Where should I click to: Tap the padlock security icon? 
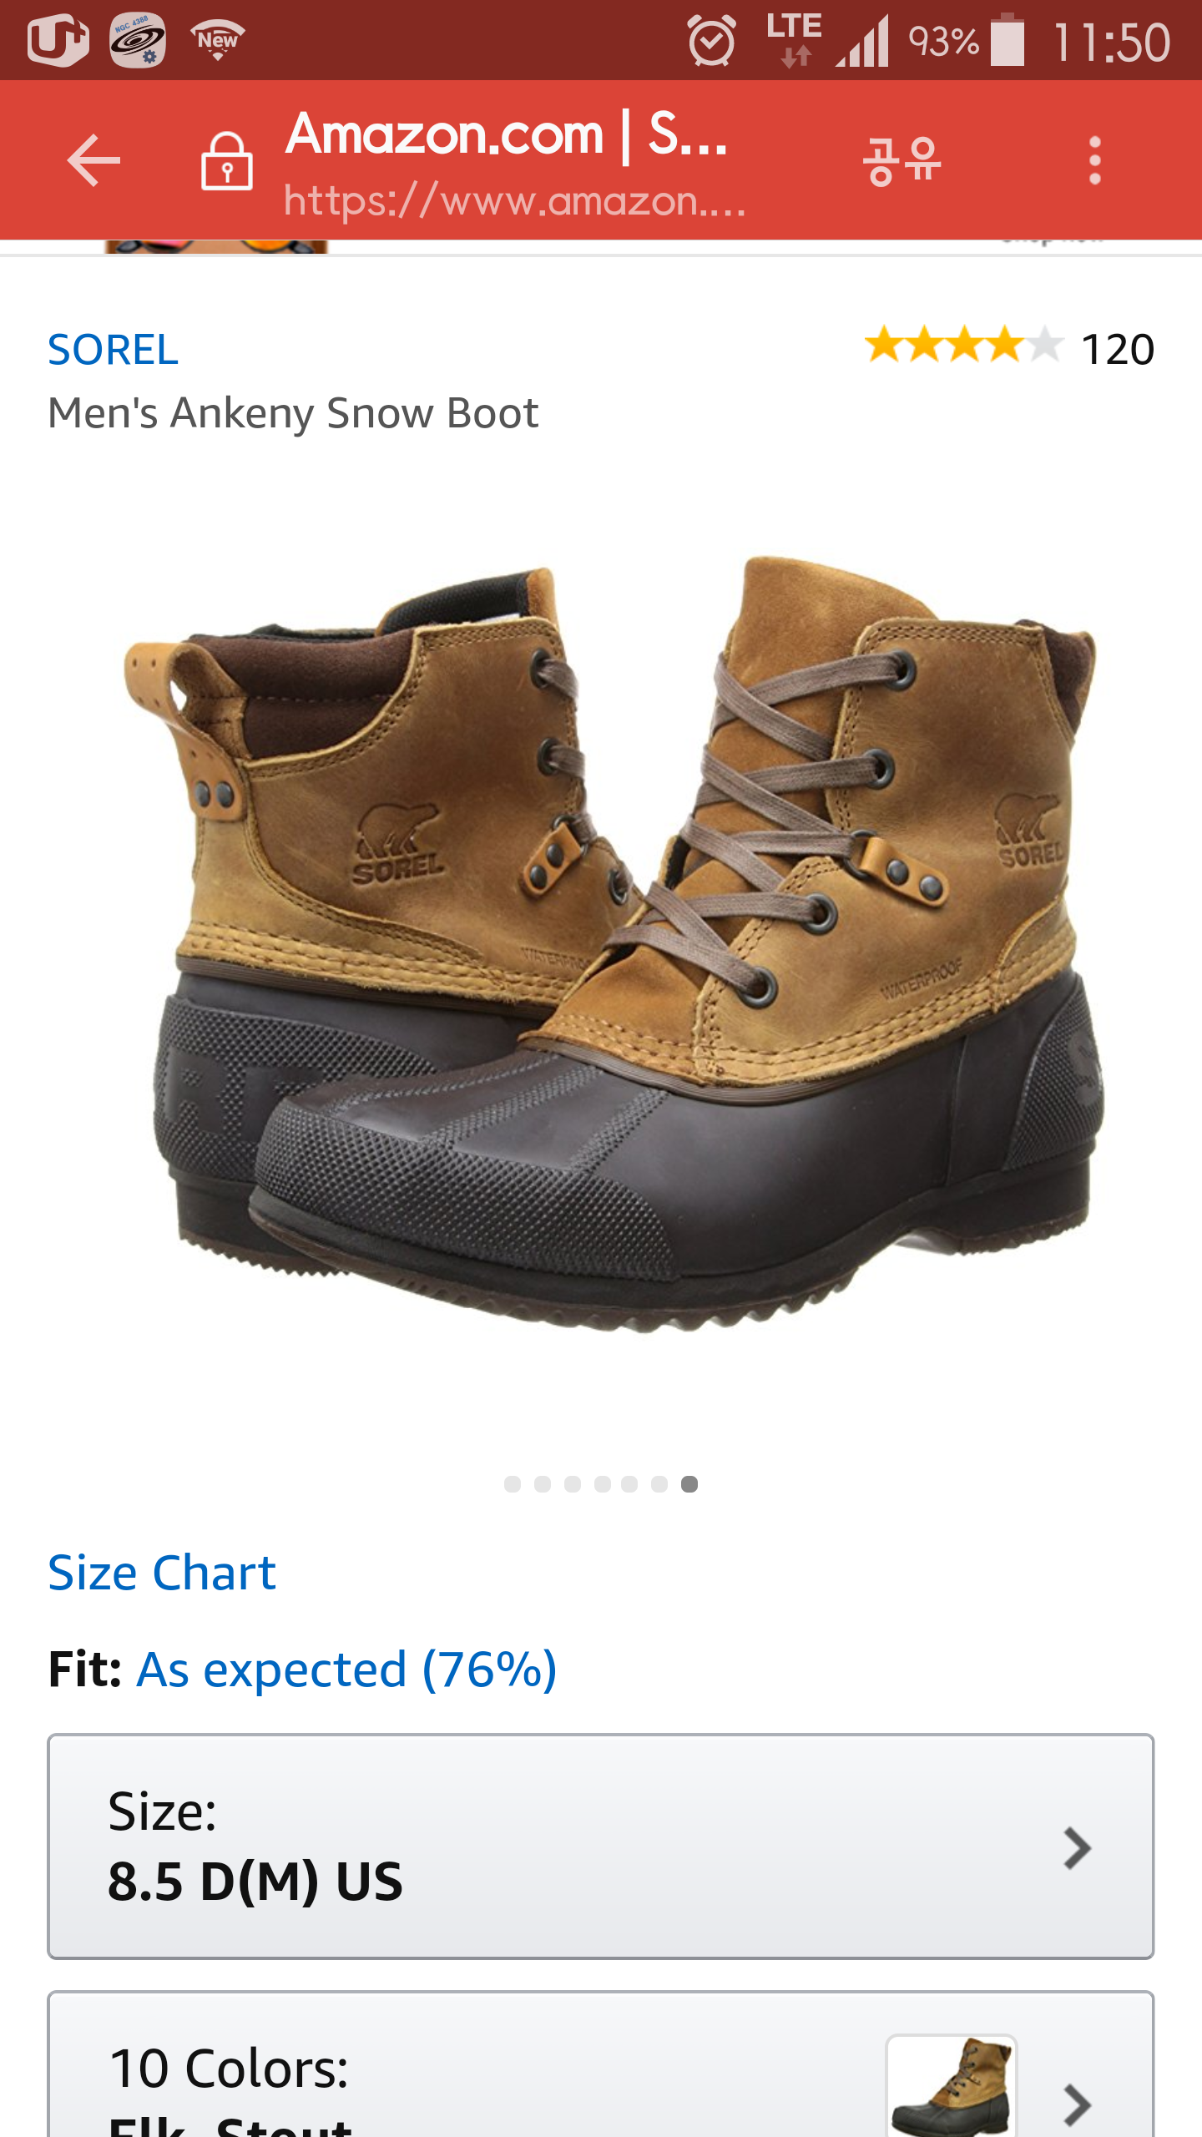tap(226, 161)
